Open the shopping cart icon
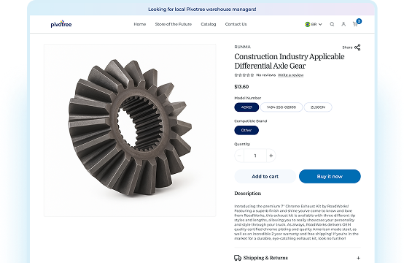 [x=355, y=24]
